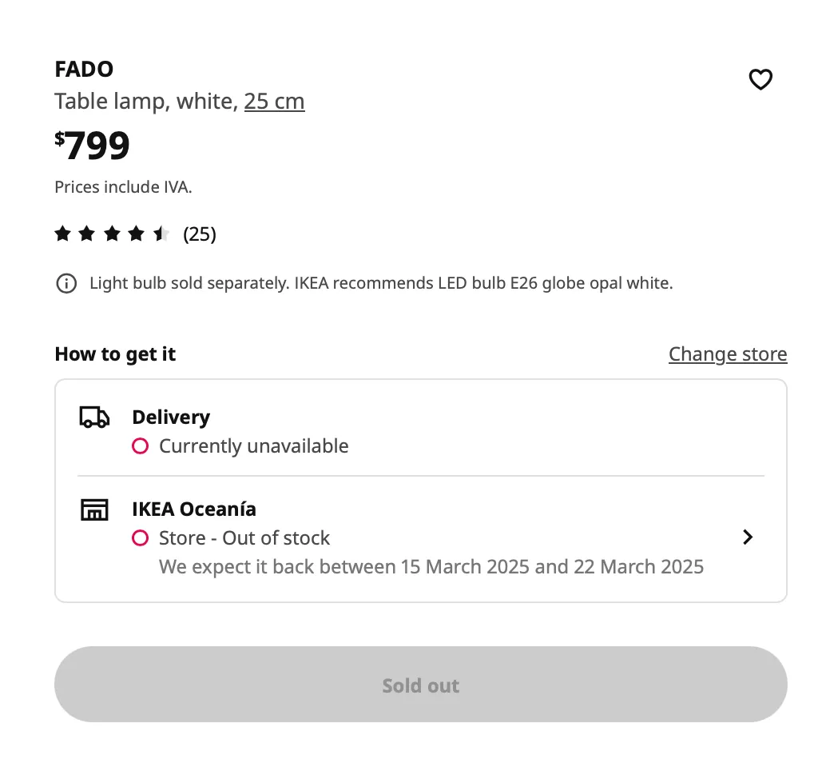This screenshot has height=763, width=818.
Task: Click red status circle beside Store - Out of stock
Action: [141, 538]
